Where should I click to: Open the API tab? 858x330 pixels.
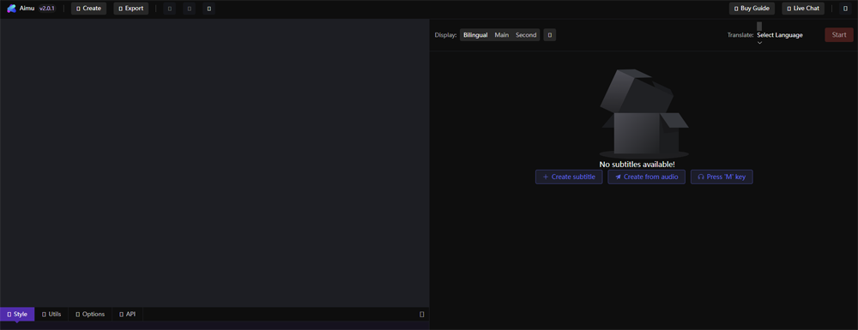click(x=128, y=315)
